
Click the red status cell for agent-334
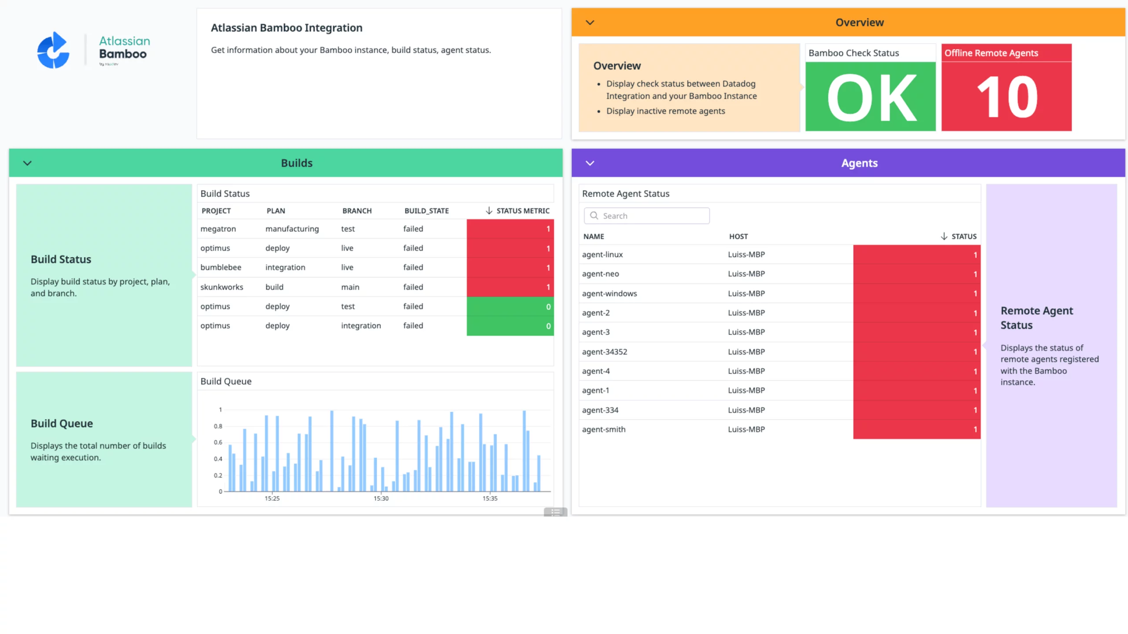point(916,410)
